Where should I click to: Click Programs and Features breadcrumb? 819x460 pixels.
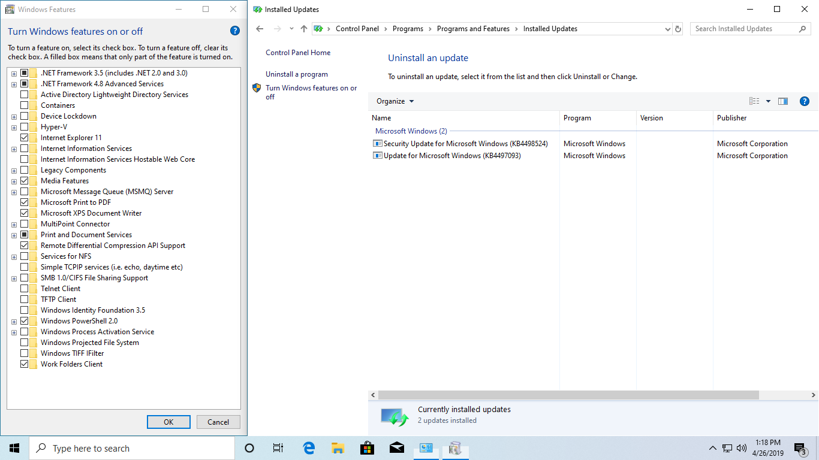473,29
